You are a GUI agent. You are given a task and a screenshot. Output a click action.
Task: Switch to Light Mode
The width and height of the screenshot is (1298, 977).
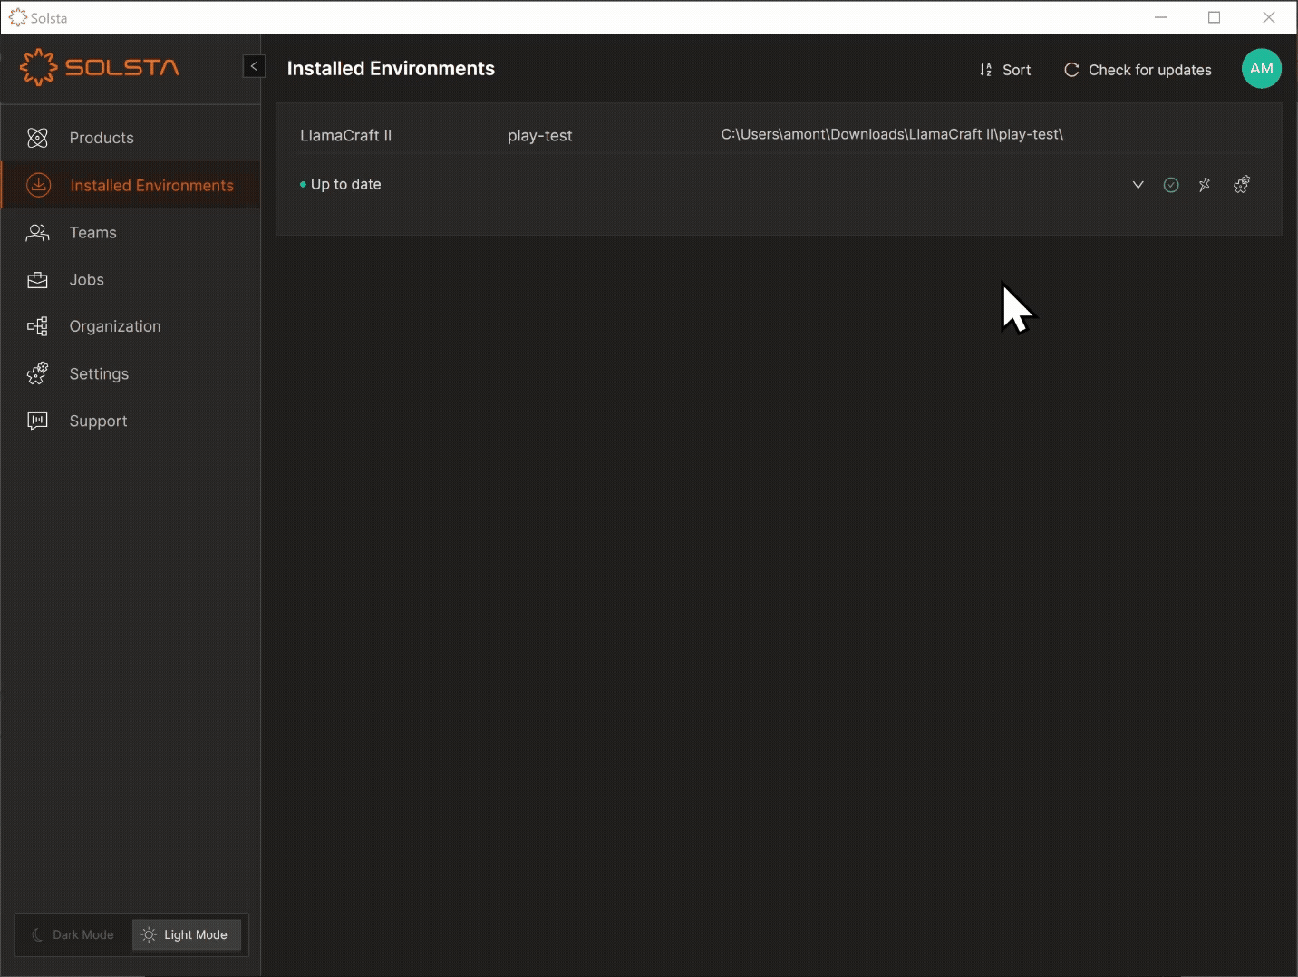186,934
